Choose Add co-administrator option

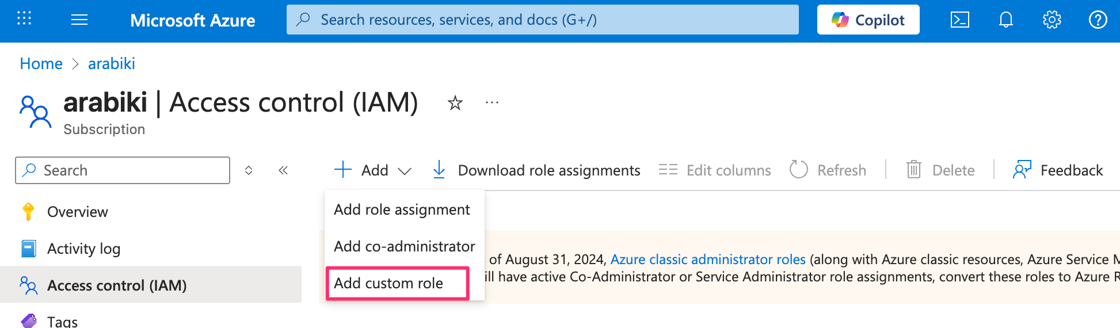point(404,246)
